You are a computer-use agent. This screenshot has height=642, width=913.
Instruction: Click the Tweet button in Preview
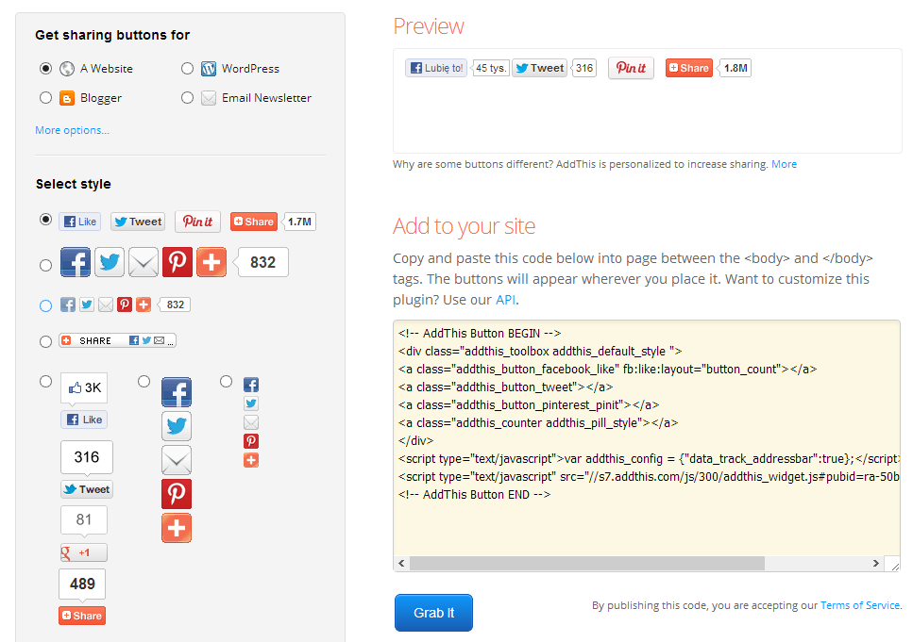point(540,68)
